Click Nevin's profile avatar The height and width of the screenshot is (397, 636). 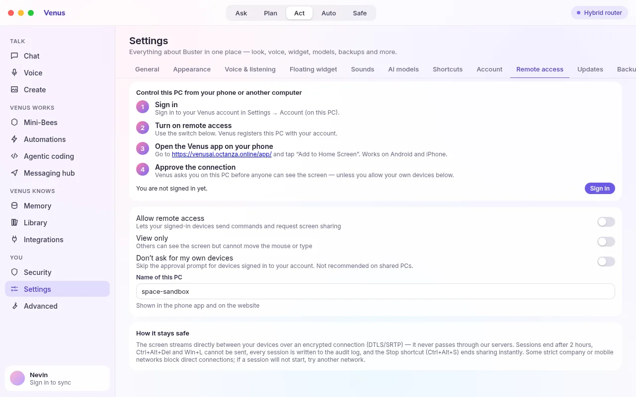click(x=17, y=378)
